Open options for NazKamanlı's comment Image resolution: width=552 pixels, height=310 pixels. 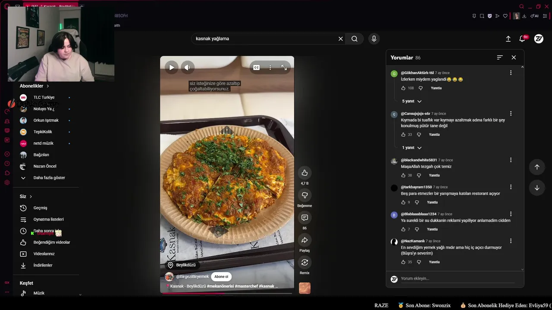511,241
